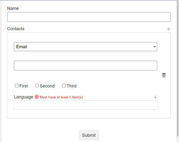
Task: Click the empty Language list box
Action: pos(86,105)
